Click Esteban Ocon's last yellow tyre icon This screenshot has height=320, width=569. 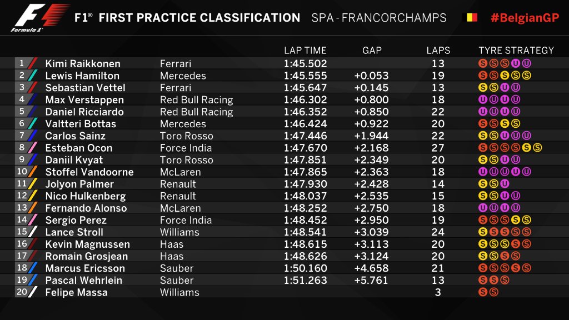(x=537, y=148)
